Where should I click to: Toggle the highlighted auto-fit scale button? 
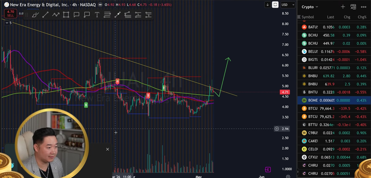[x=275, y=5]
